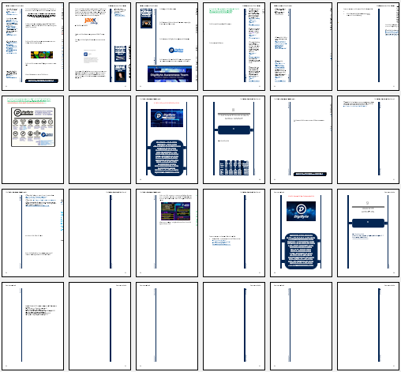Click the DigiByte Awareness Team banner image
This screenshot has width=401, height=372.
[170, 74]
